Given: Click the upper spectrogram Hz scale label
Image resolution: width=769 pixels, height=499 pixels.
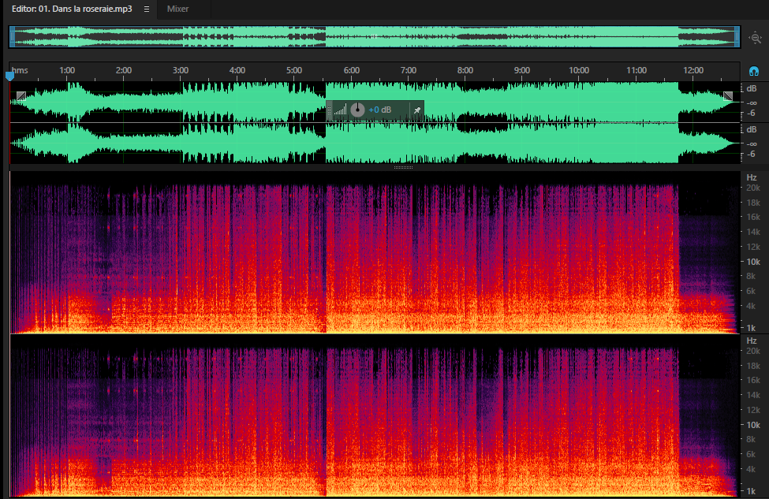Looking at the screenshot, I should click(x=752, y=177).
